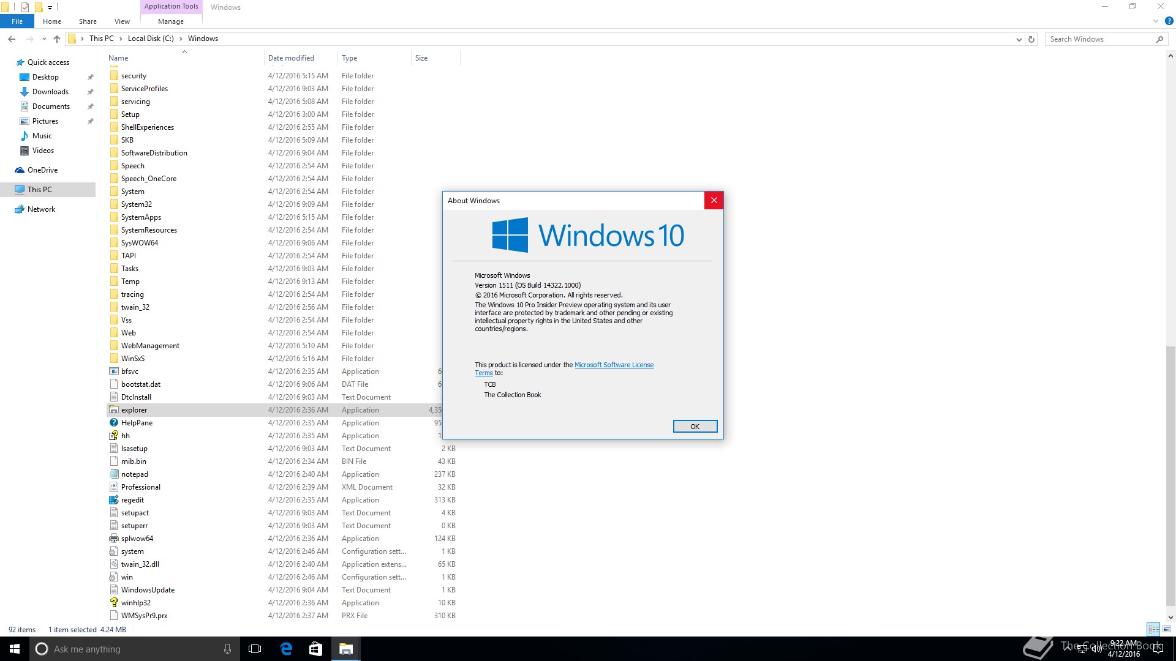Switch to details view icon in status bar
The width and height of the screenshot is (1176, 661).
pyautogui.click(x=1153, y=629)
